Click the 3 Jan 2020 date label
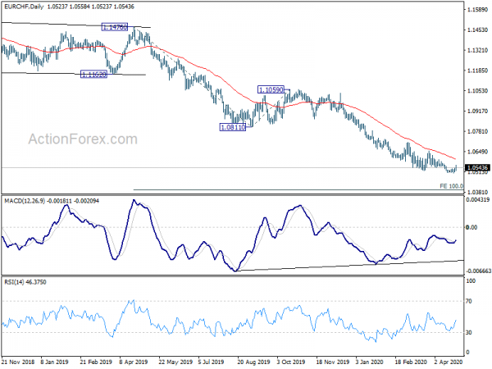The width and height of the screenshot is (492, 369). point(369,362)
